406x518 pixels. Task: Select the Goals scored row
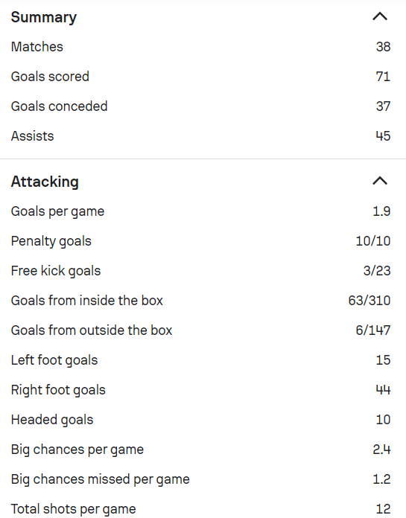200,77
